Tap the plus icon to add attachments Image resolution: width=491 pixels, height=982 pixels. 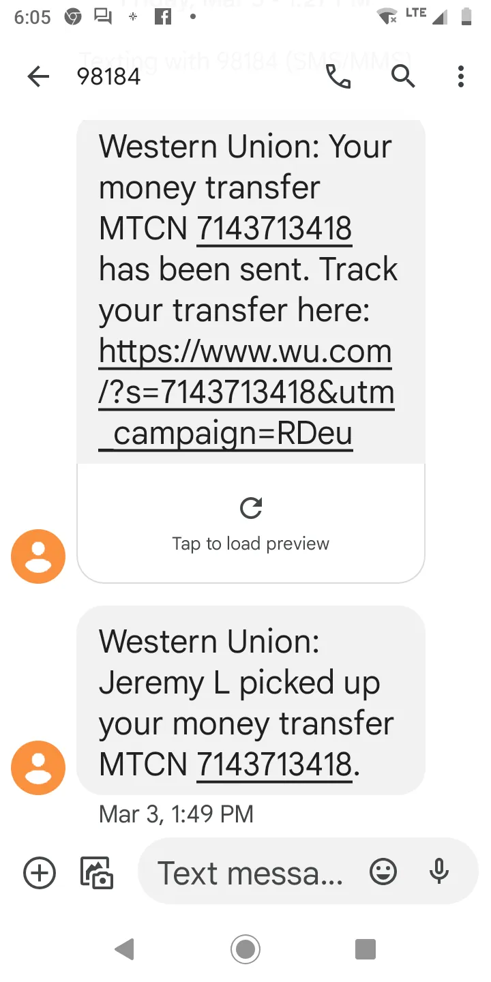[40, 873]
